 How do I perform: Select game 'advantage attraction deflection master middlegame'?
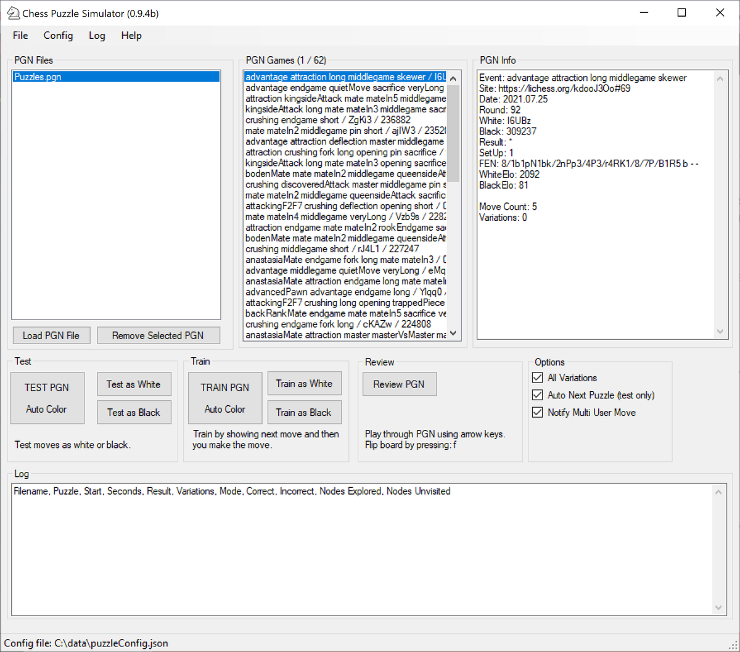click(x=345, y=142)
